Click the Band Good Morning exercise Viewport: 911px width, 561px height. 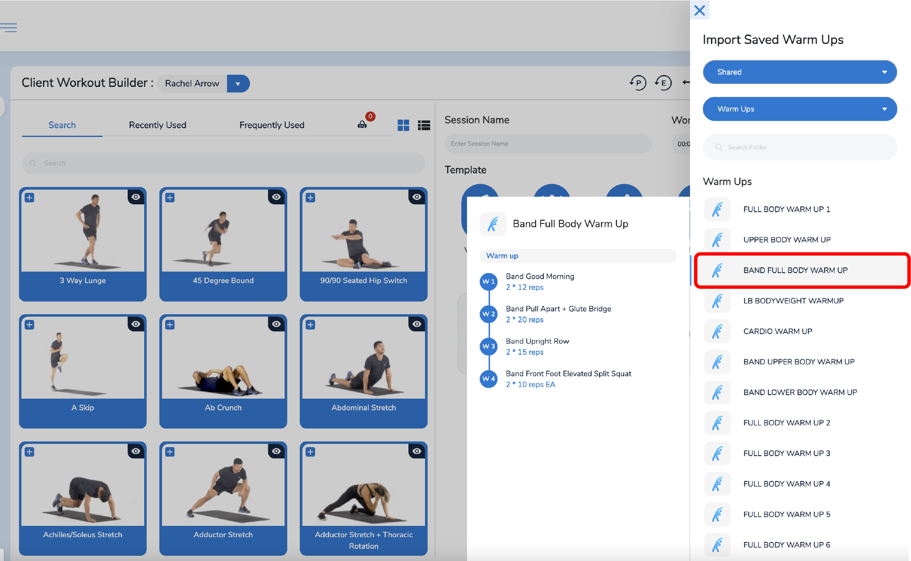click(540, 276)
